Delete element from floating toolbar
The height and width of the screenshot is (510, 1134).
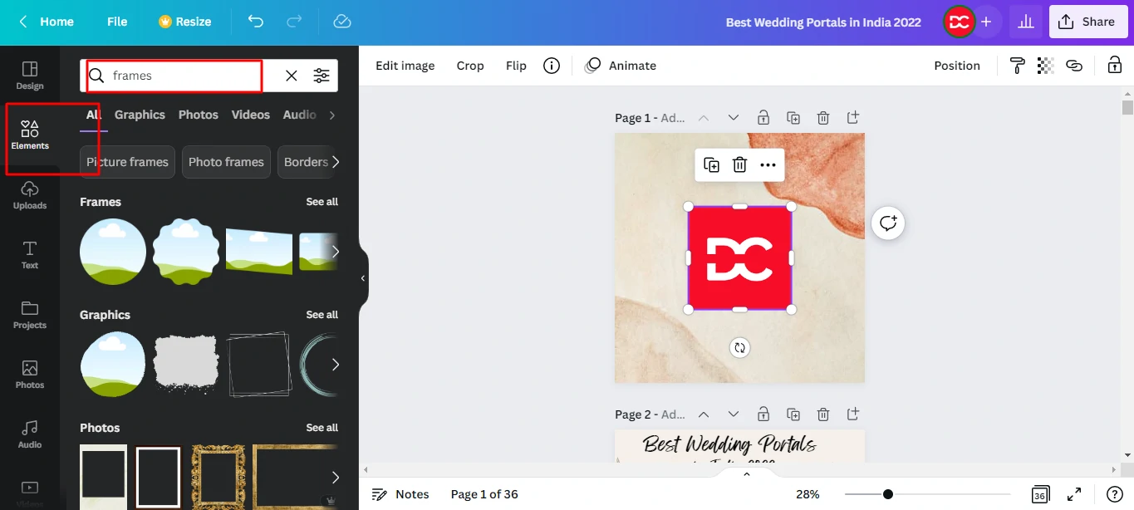[740, 164]
